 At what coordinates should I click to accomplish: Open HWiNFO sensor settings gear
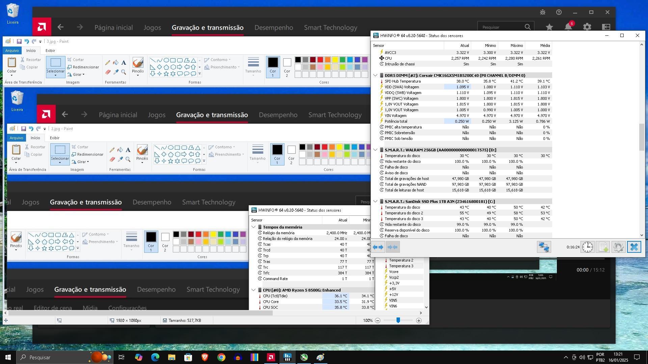(x=618, y=247)
